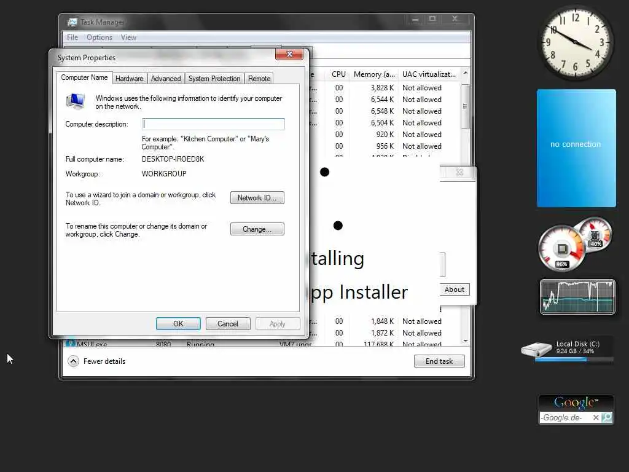Select the row with 6,504 K memory
The width and height of the screenshot is (629, 472).
(x=385, y=122)
